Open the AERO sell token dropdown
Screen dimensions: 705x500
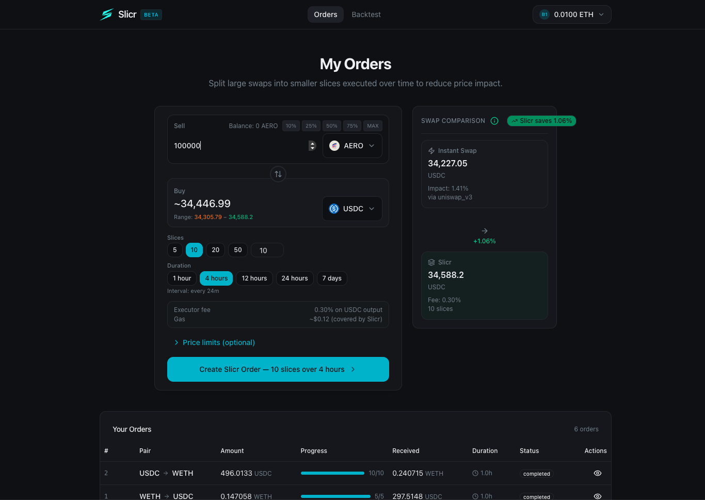352,146
